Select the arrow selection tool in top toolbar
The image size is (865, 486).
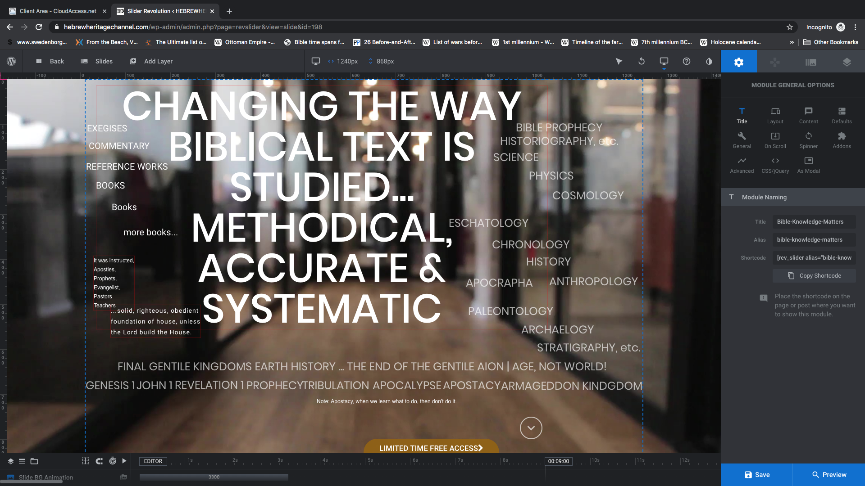[619, 62]
